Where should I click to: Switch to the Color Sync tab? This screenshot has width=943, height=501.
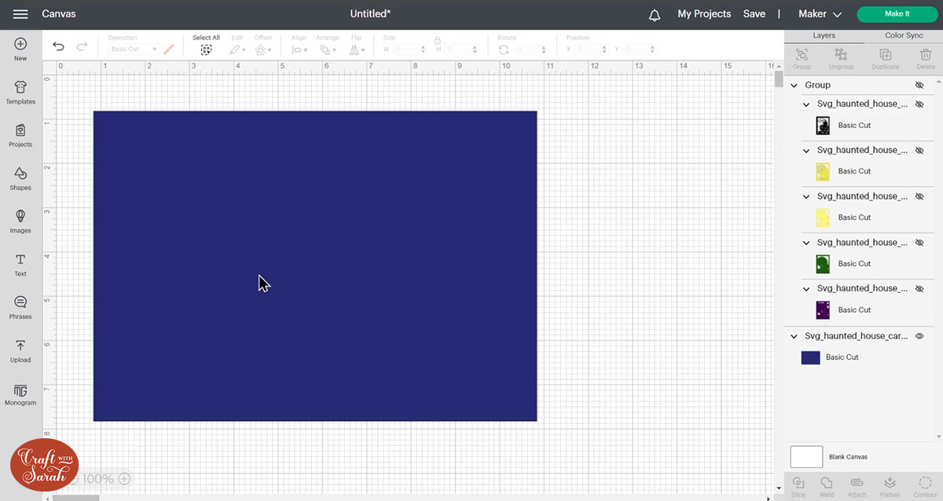[904, 35]
